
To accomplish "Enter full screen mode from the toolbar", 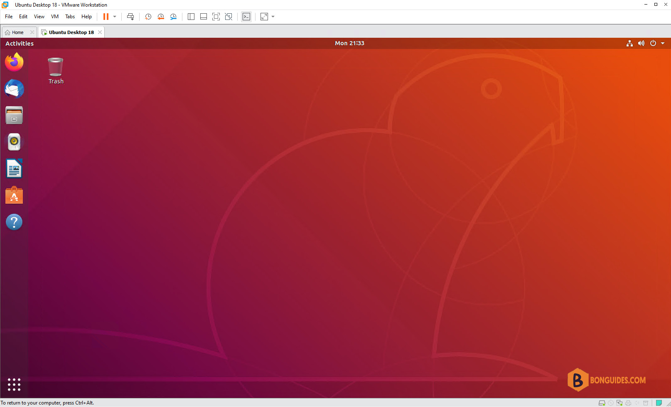I will (x=216, y=17).
